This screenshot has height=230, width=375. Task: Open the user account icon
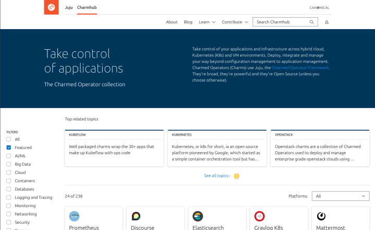tap(327, 22)
